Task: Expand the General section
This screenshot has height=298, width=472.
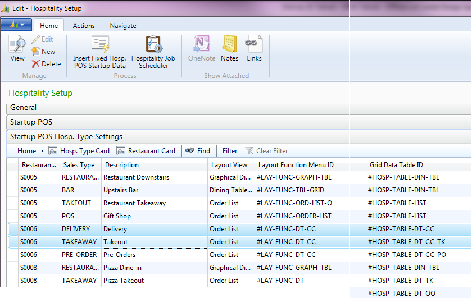Action: [24, 107]
